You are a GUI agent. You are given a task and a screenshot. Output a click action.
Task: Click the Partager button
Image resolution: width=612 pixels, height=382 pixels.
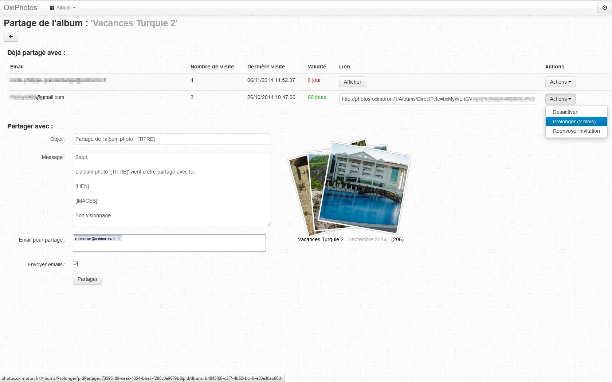[x=87, y=279]
